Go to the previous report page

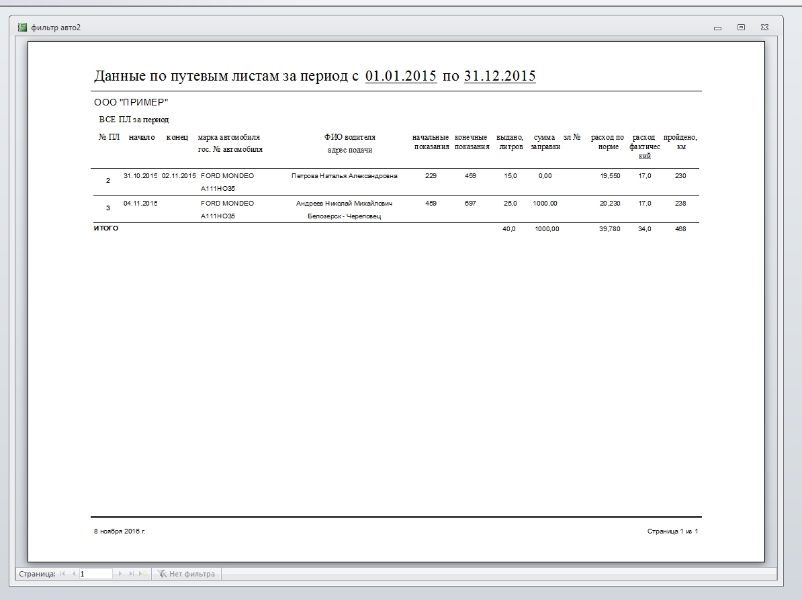click(x=74, y=574)
